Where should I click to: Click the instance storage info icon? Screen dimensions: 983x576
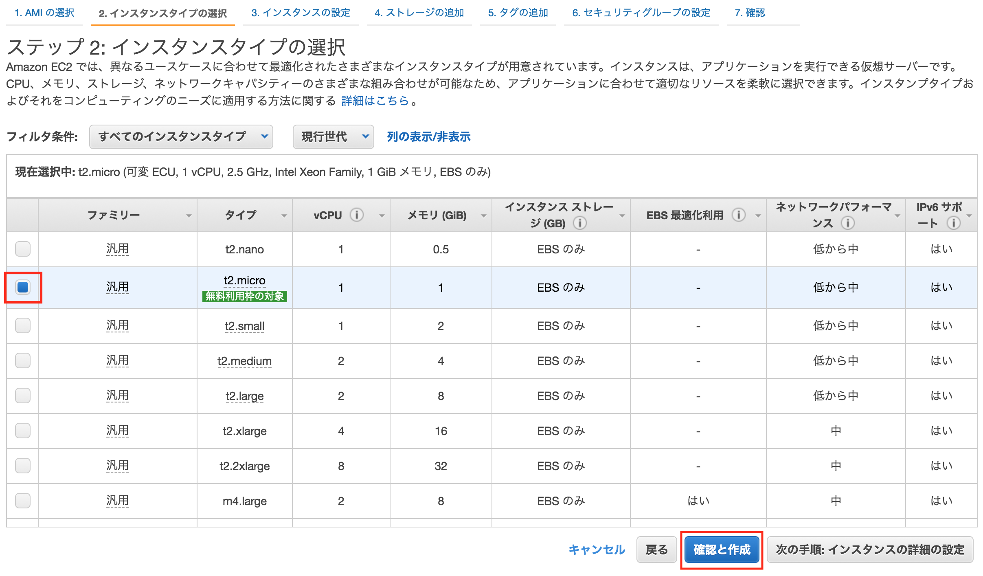[579, 223]
